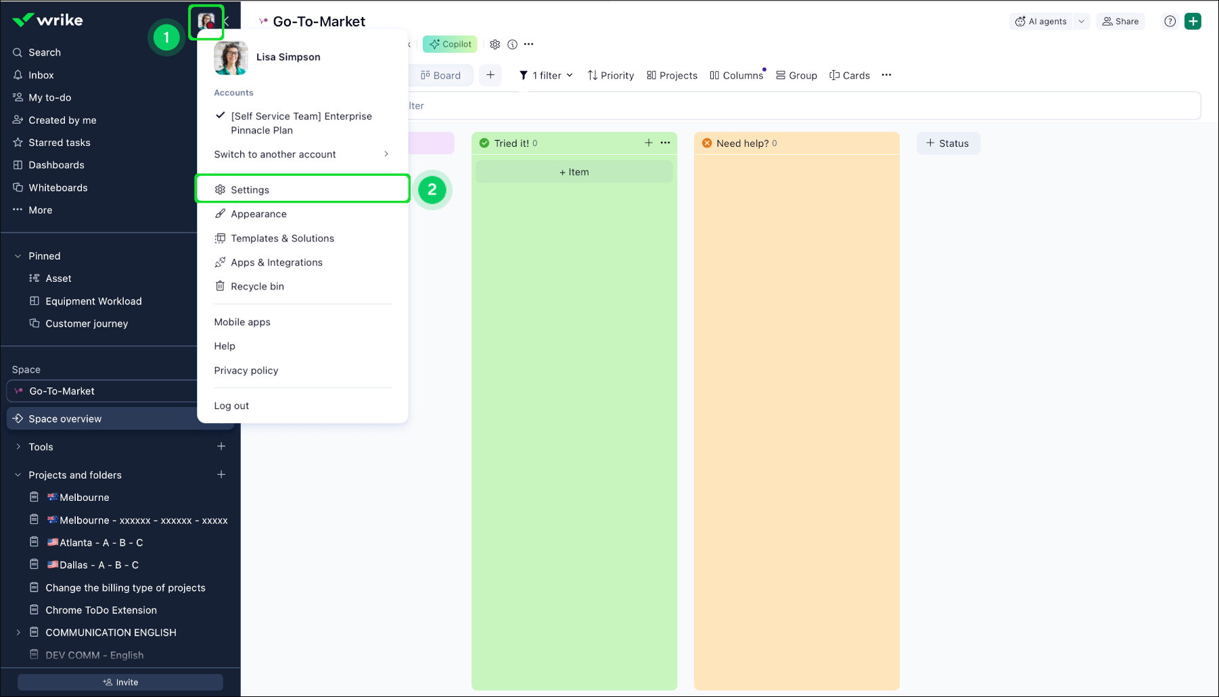
Task: Sort by Priority
Action: (x=611, y=75)
